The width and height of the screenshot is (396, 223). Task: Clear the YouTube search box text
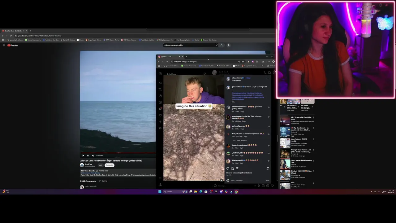[217, 45]
